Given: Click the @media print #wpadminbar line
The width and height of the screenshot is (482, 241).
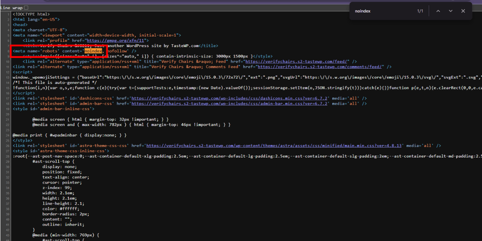Looking at the screenshot, I should pos(70,135).
